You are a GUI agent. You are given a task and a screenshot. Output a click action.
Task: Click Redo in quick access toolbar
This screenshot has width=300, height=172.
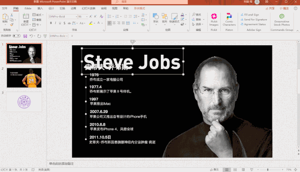point(39,36)
